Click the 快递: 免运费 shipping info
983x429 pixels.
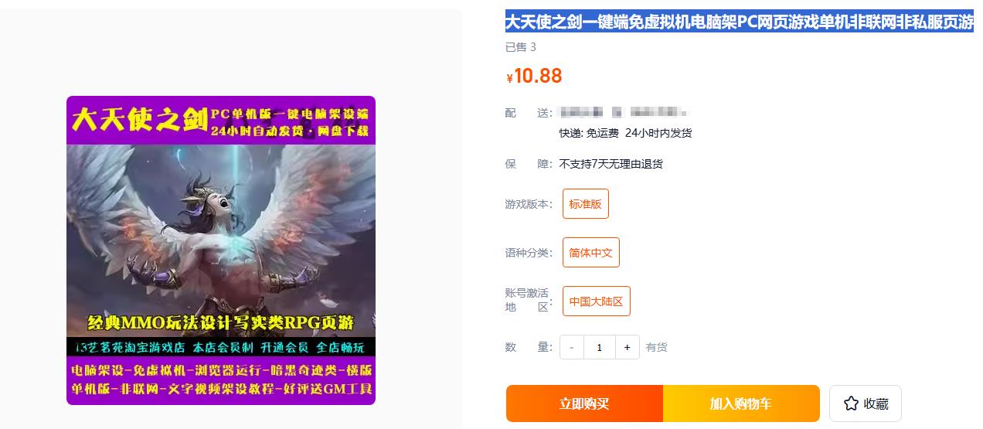pyautogui.click(x=589, y=133)
